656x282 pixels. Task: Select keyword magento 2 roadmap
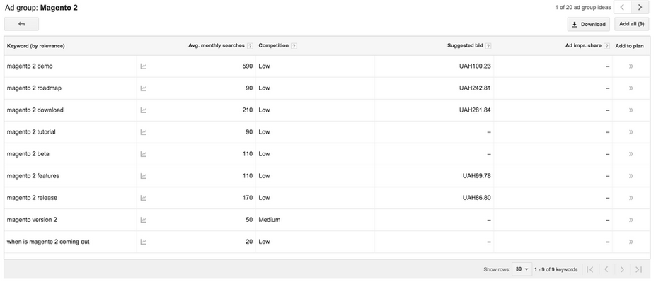tap(34, 88)
